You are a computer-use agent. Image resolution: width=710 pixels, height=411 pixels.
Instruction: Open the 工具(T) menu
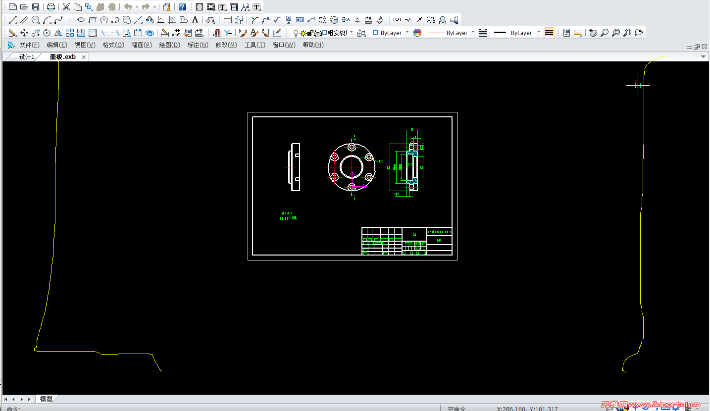click(255, 45)
